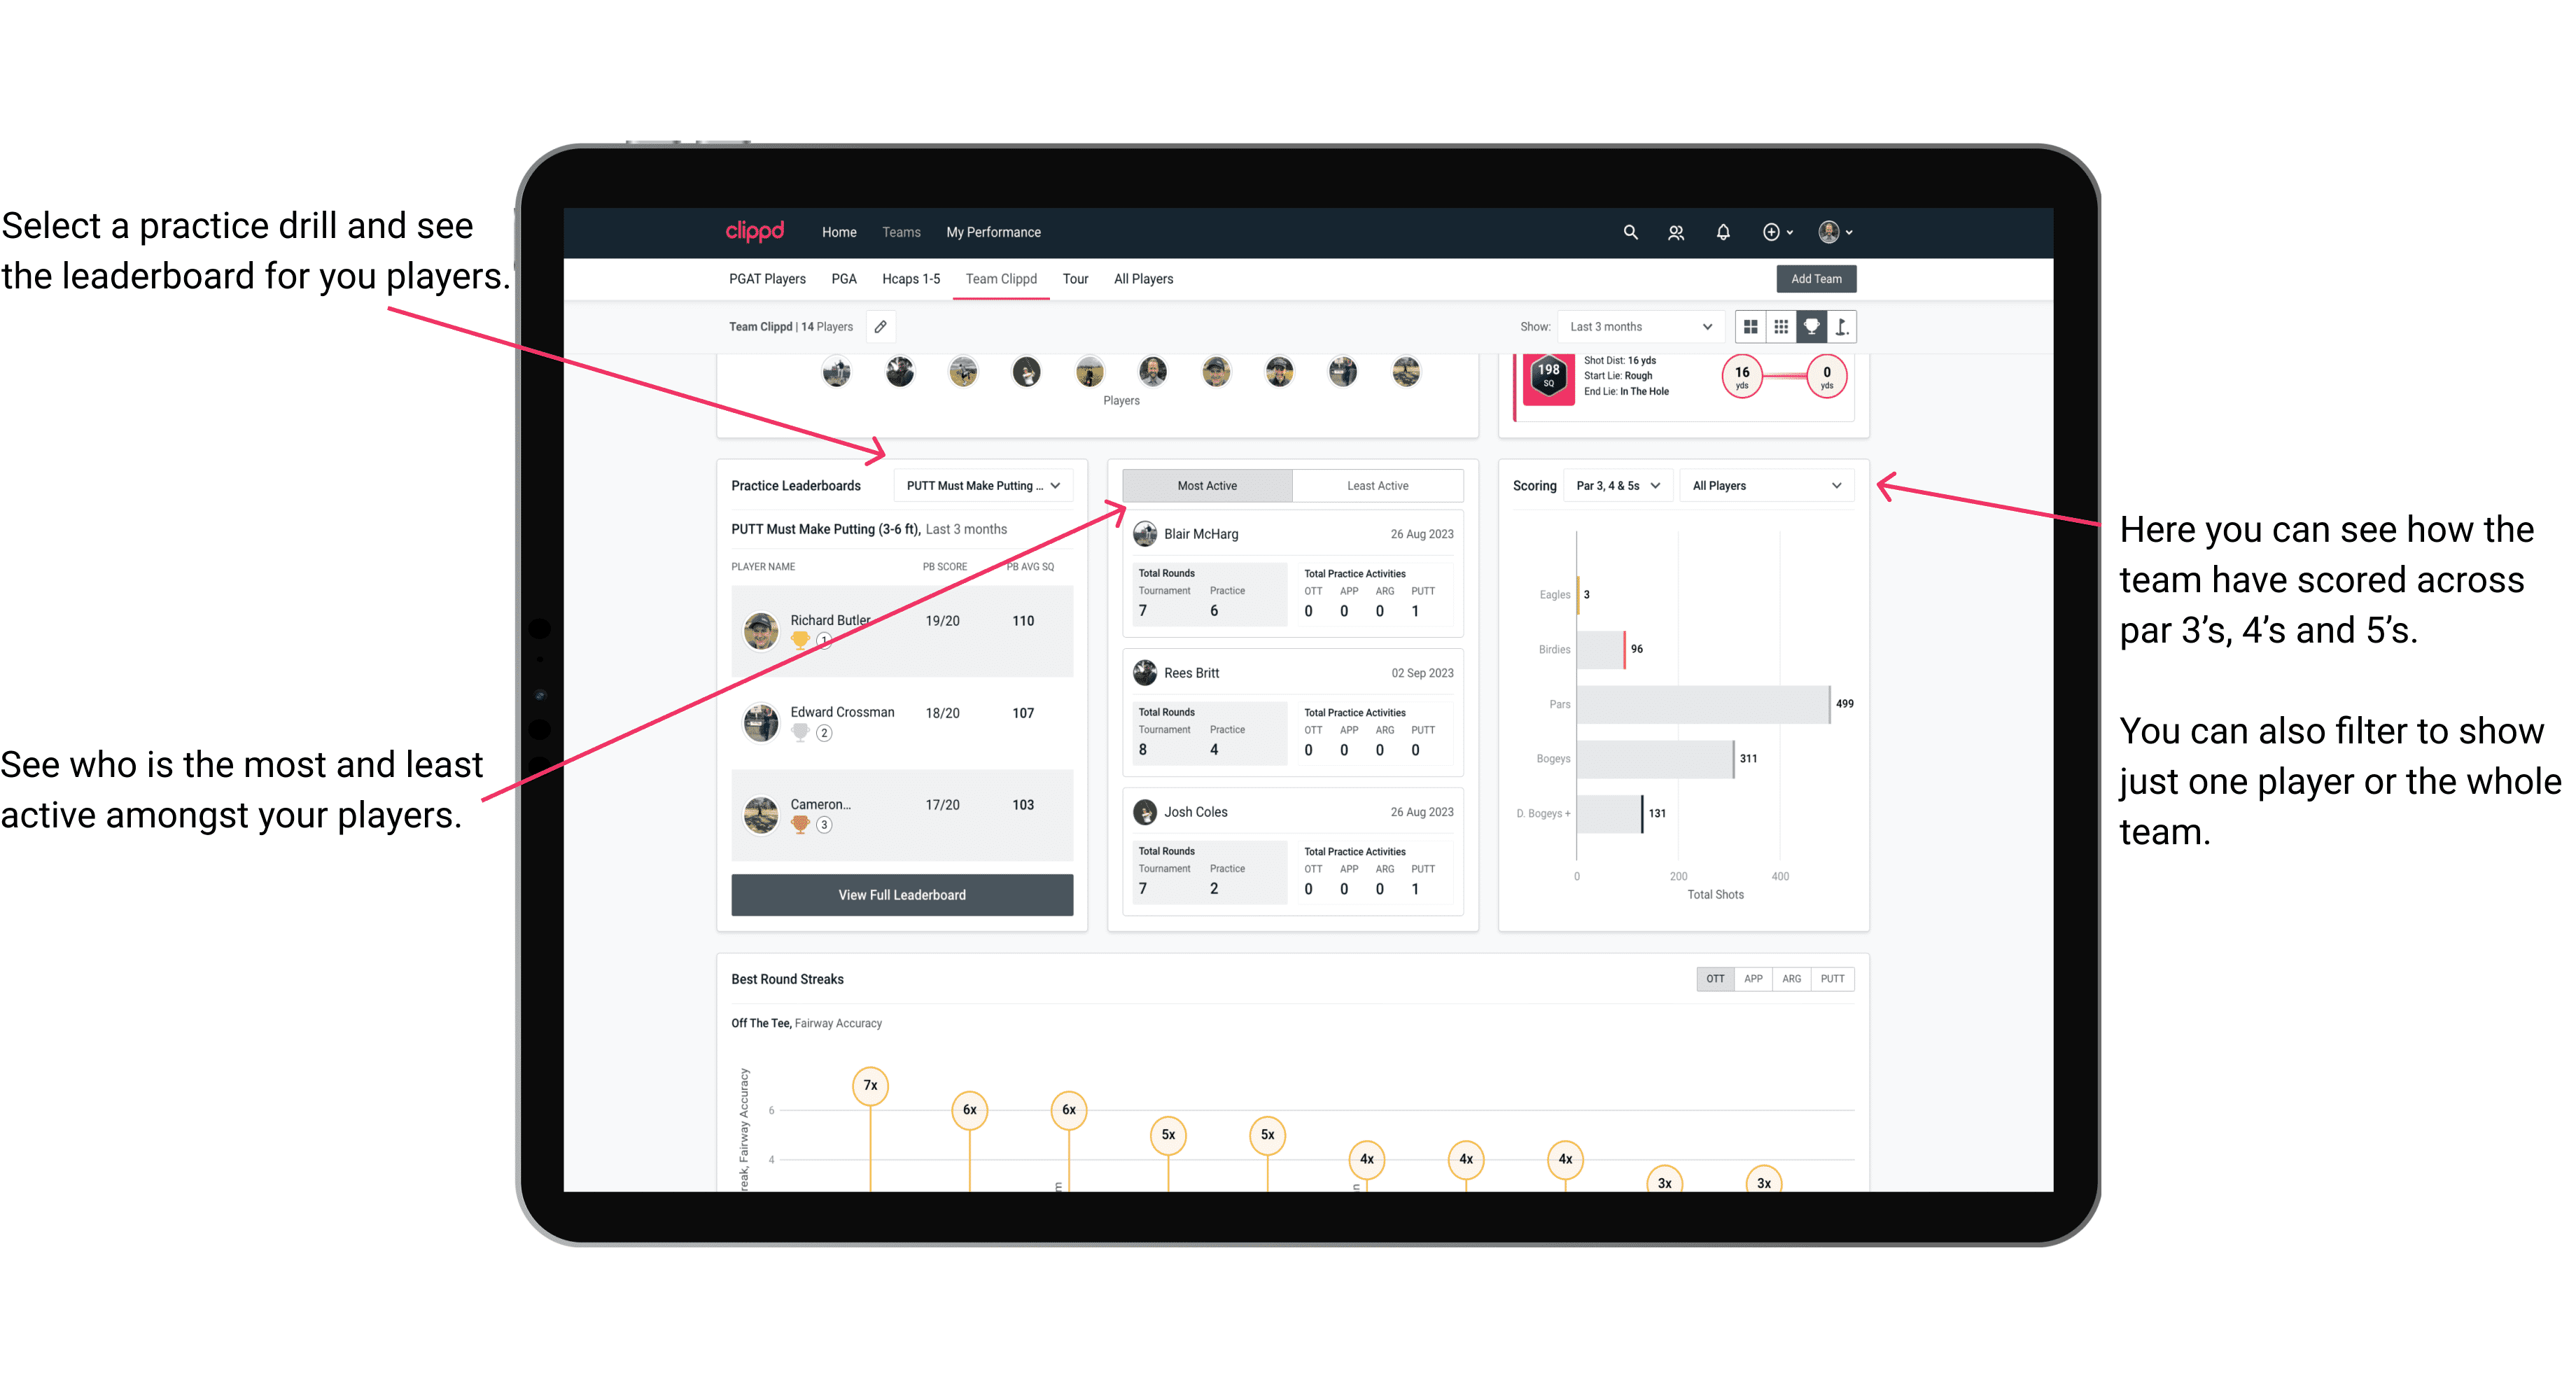Viewport: 2576px width, 1386px height.
Task: Click View Full Leaderboard button
Action: click(902, 895)
